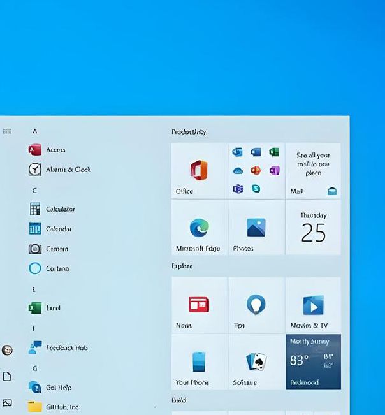Screen dimensions: 385x415
Task: Click the Explore group header
Action: [182, 266]
